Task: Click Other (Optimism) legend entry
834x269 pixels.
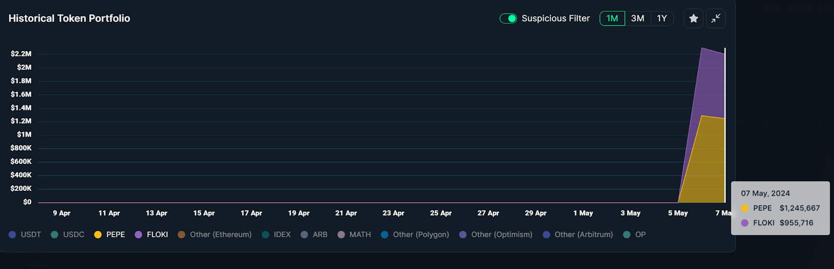Action: point(496,235)
